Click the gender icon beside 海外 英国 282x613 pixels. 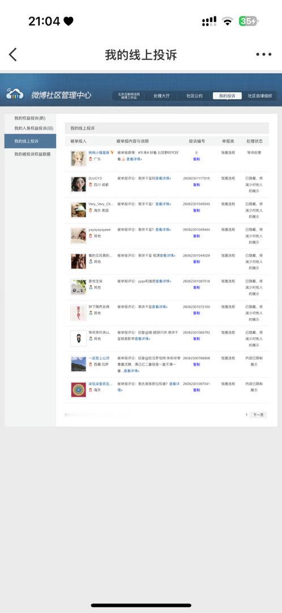[91, 211]
